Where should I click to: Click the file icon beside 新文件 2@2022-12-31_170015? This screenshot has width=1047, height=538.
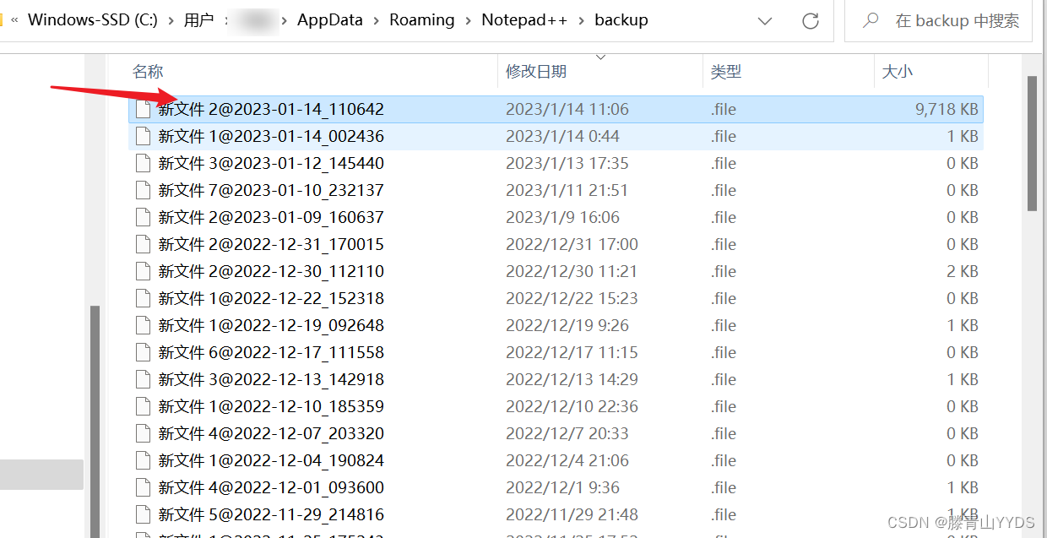click(142, 244)
